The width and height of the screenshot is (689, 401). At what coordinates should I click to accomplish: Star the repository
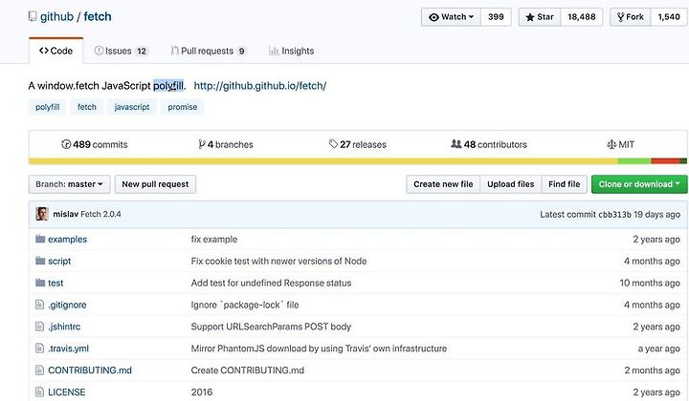tap(540, 17)
